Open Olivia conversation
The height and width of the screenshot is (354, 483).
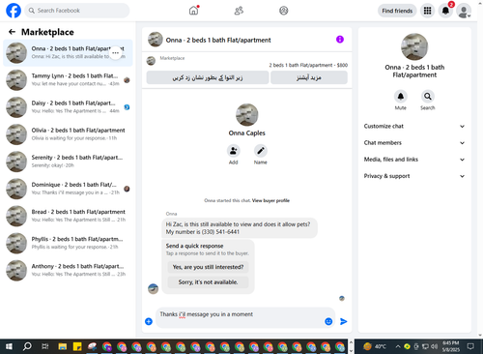point(68,134)
